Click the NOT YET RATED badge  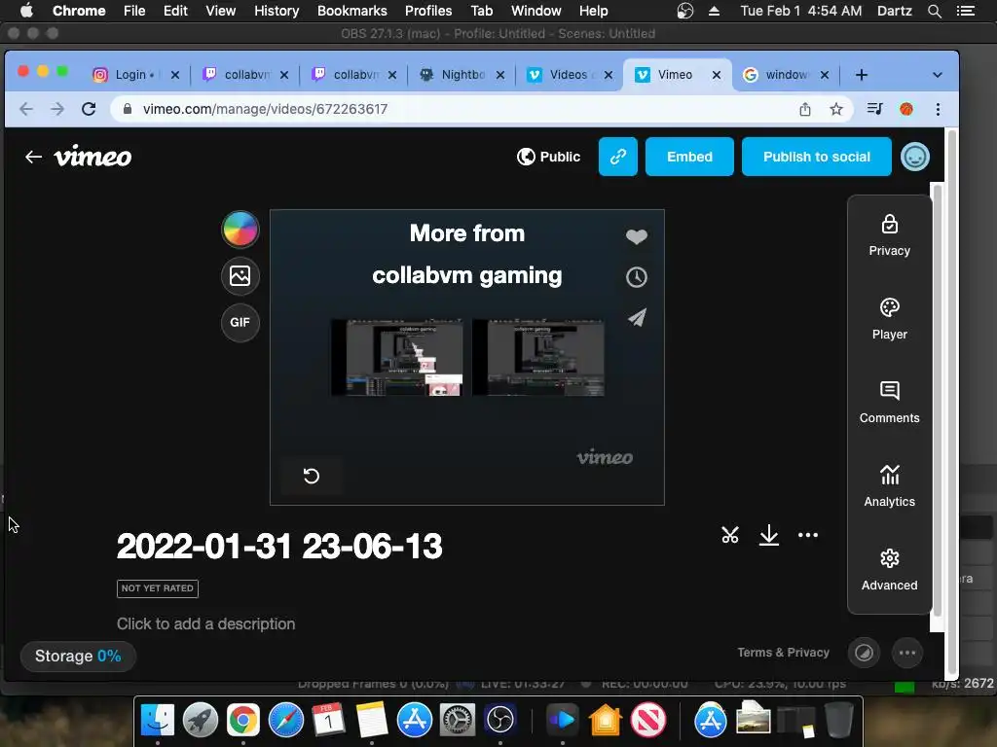157,588
